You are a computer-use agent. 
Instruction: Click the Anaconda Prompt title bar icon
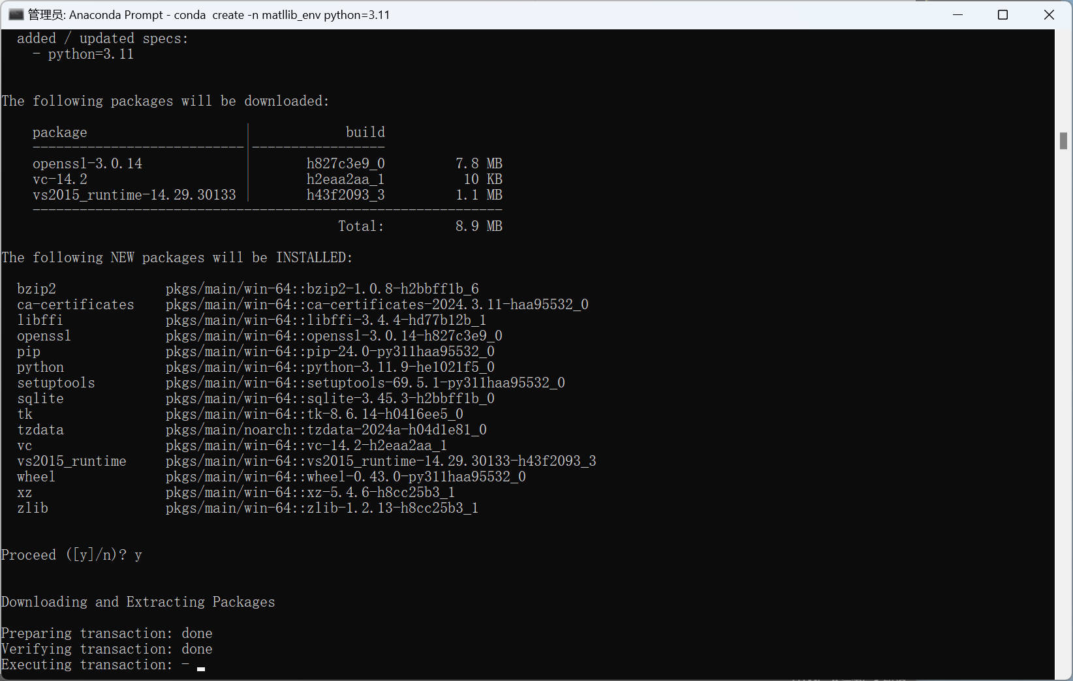click(x=16, y=14)
